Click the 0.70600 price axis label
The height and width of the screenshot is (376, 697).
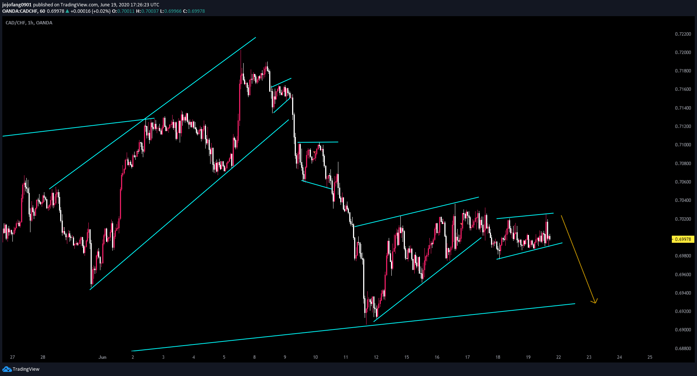coord(683,182)
